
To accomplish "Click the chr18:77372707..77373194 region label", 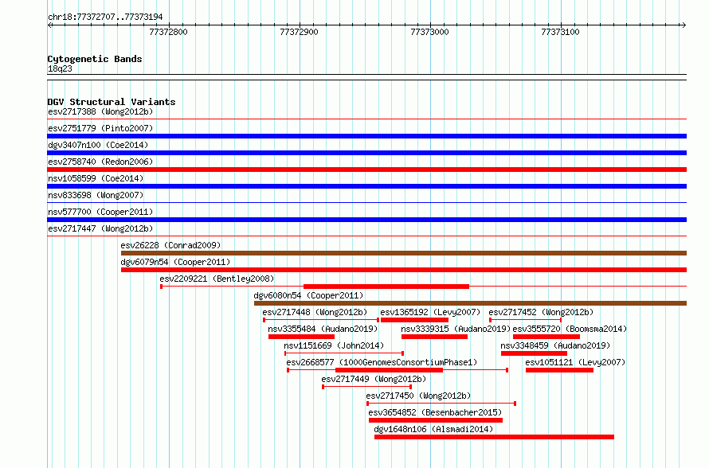I will (x=105, y=18).
